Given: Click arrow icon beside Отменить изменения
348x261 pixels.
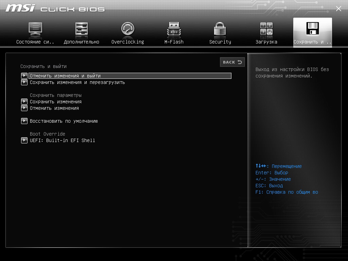Looking at the screenshot, I should pos(24,108).
